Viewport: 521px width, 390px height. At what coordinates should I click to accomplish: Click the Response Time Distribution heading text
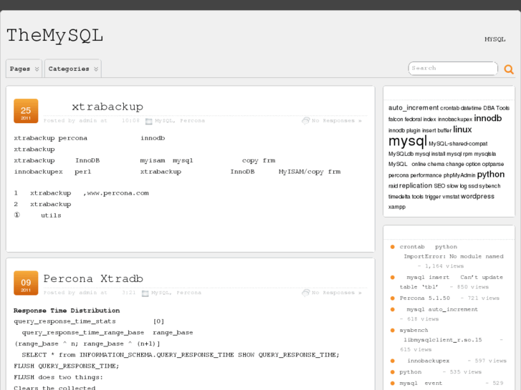[x=67, y=311]
